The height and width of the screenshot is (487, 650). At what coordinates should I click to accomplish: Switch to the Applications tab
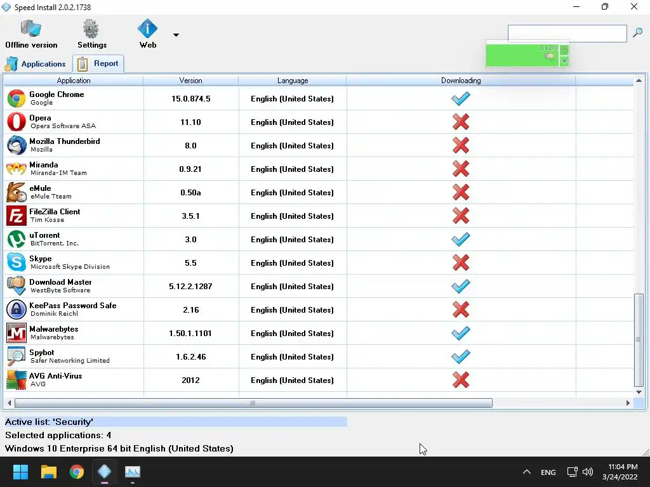coord(36,64)
